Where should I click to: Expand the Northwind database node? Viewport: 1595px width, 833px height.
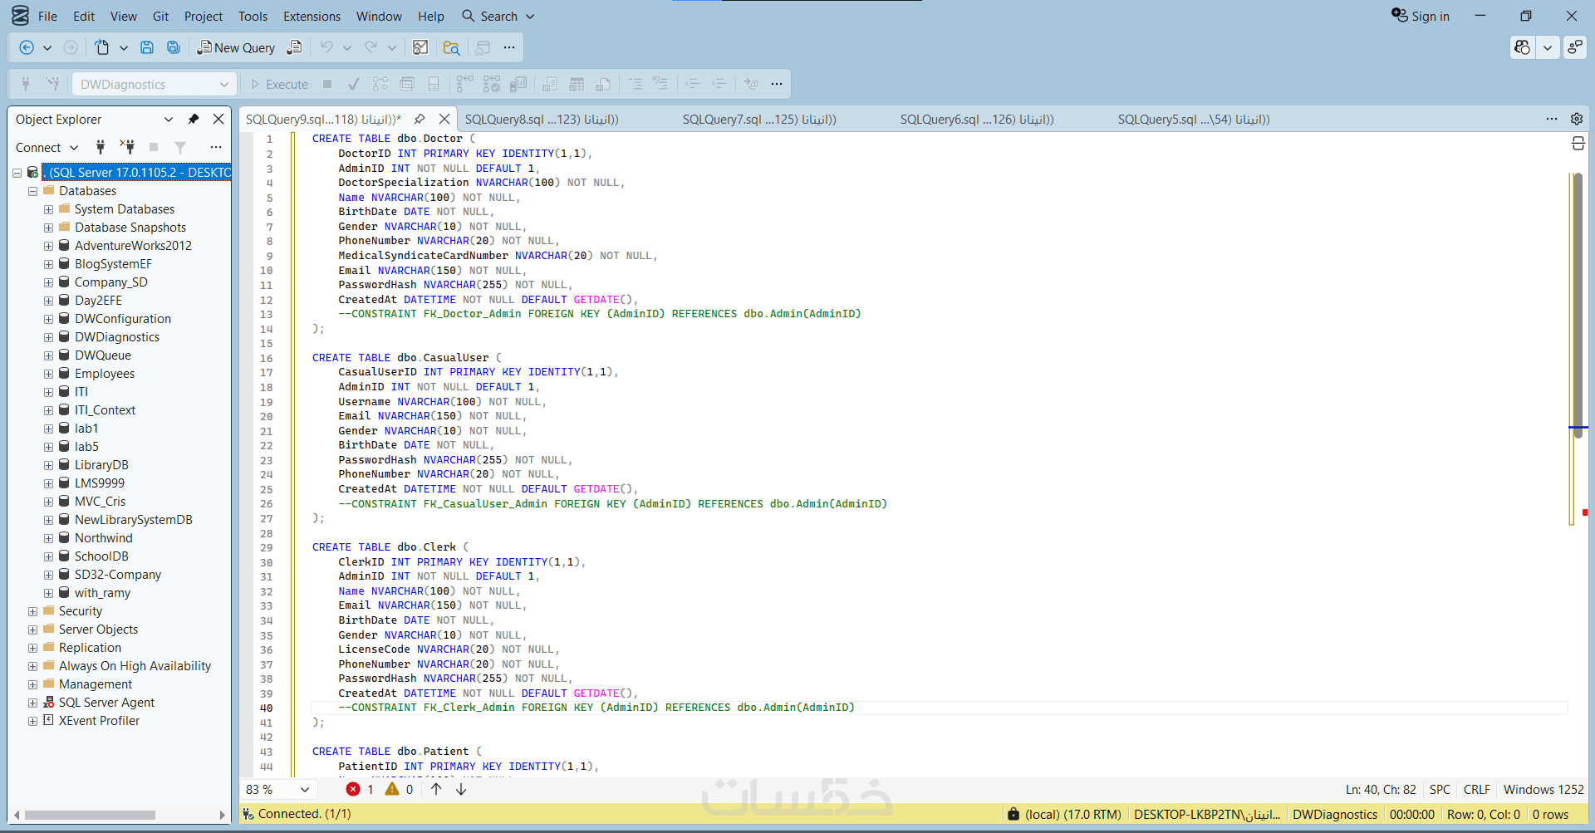(x=48, y=538)
